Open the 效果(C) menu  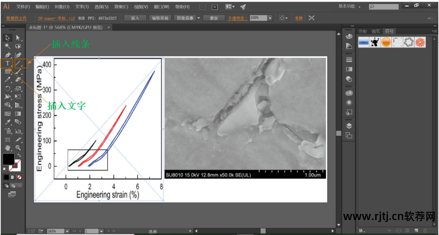click(x=121, y=7)
